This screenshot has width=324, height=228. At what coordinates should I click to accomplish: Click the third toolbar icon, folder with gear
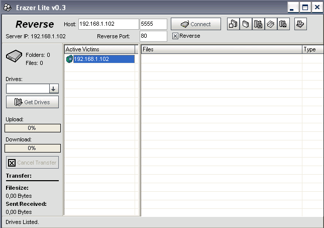(x=258, y=24)
